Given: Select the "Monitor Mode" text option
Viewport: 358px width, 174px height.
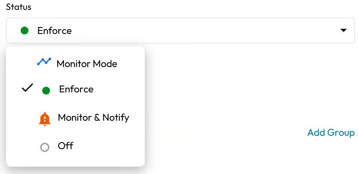Looking at the screenshot, I should [x=87, y=64].
